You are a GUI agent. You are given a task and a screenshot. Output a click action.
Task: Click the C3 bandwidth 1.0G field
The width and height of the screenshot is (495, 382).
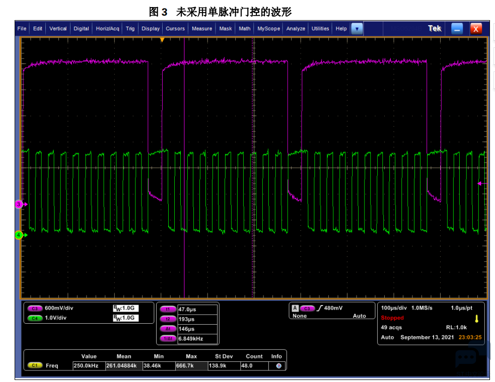[126, 308]
